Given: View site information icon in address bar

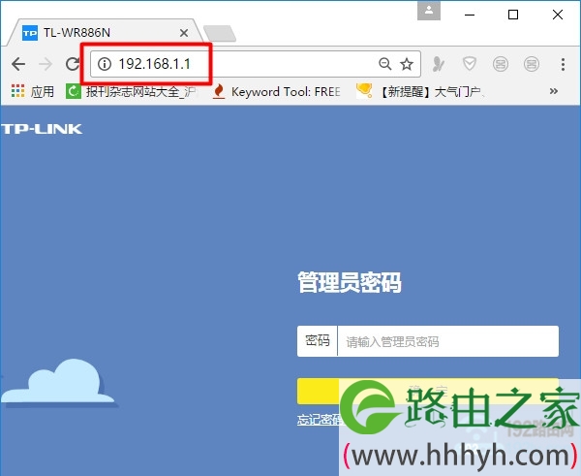Looking at the screenshot, I should click(x=105, y=64).
